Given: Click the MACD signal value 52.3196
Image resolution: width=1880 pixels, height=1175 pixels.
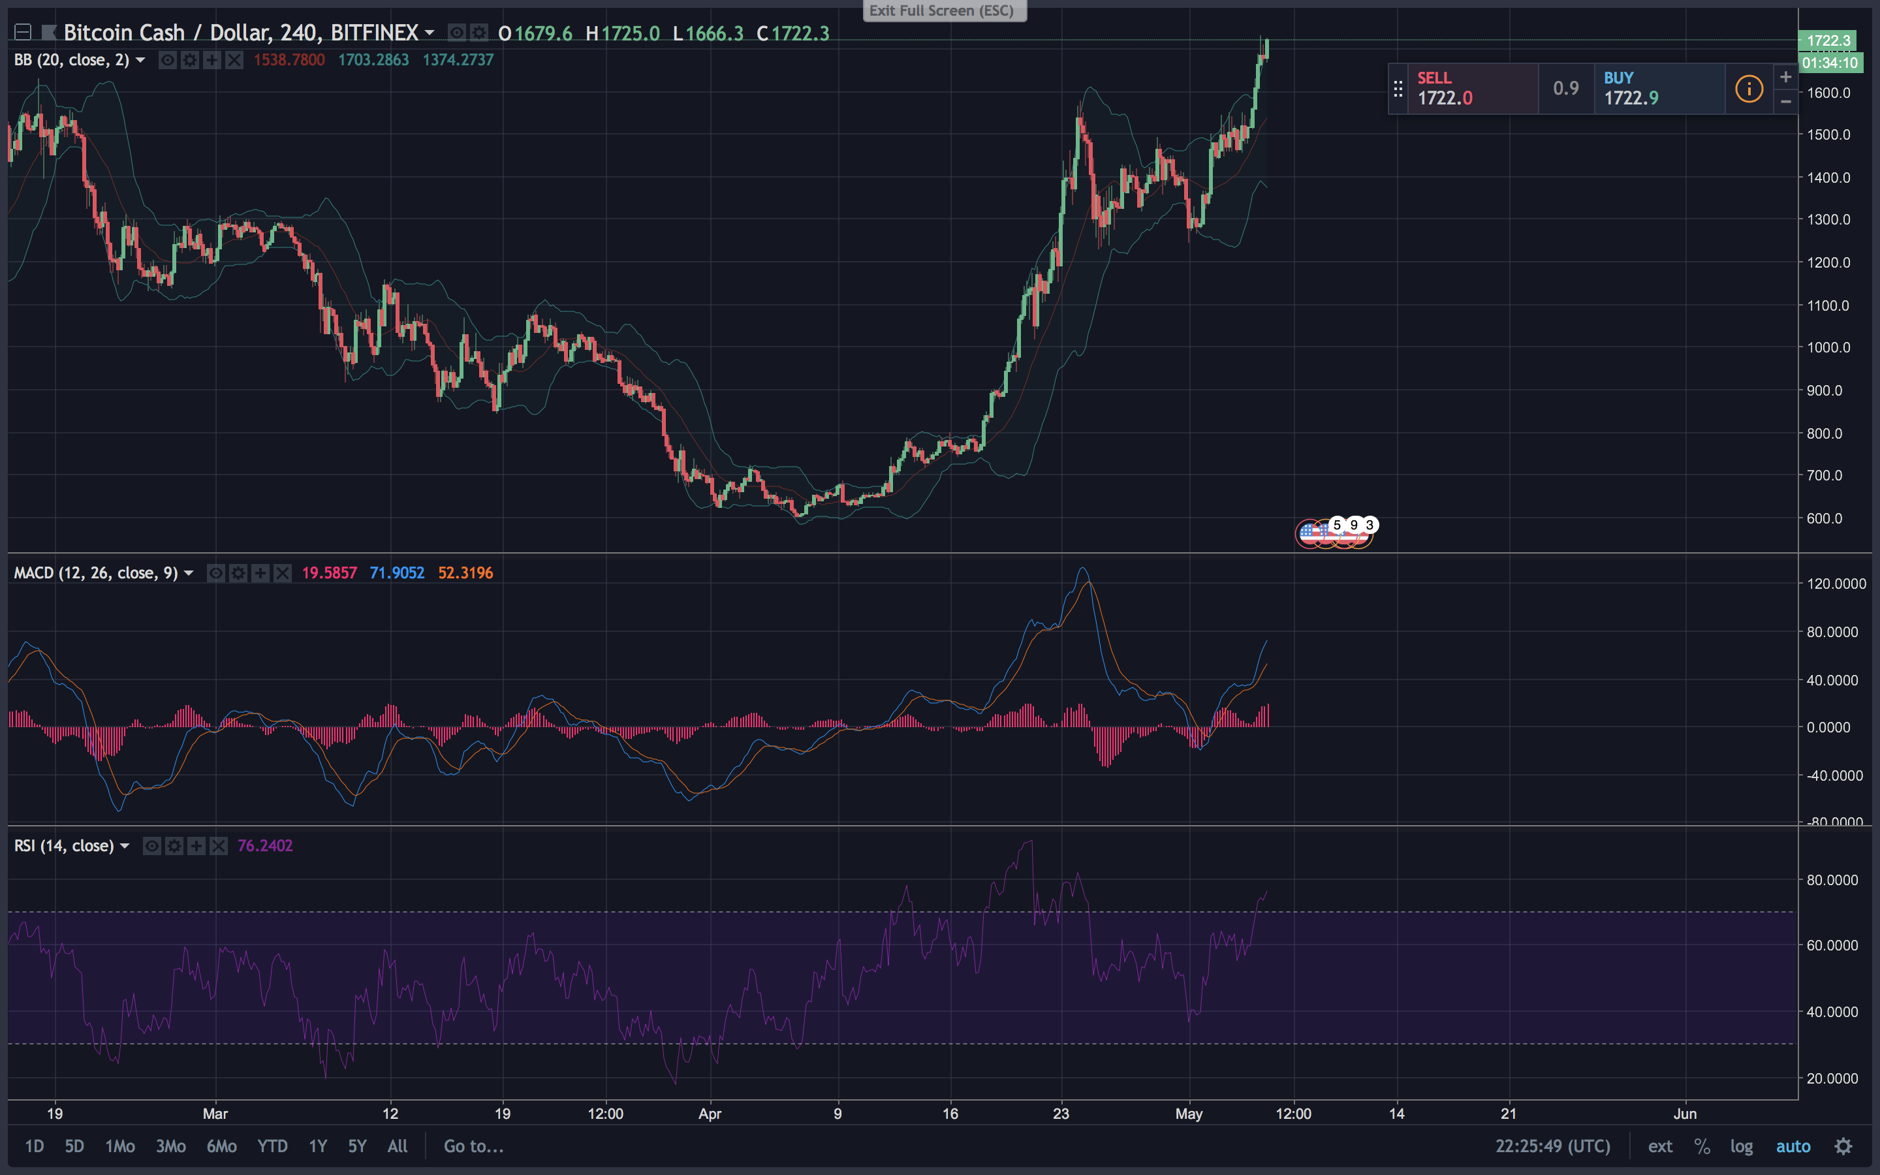Looking at the screenshot, I should click(465, 574).
